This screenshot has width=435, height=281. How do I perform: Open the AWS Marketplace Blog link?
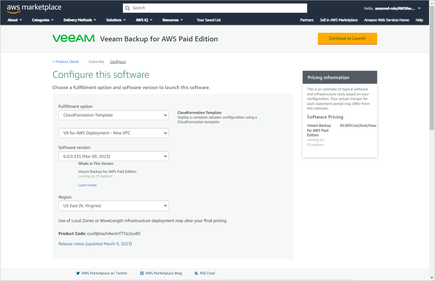click(x=163, y=273)
